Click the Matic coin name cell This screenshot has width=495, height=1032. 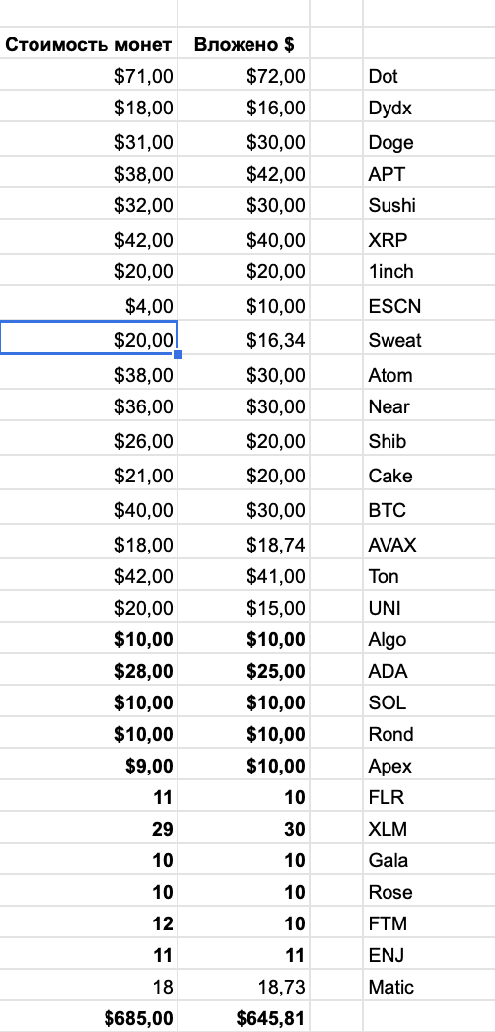coord(429,987)
